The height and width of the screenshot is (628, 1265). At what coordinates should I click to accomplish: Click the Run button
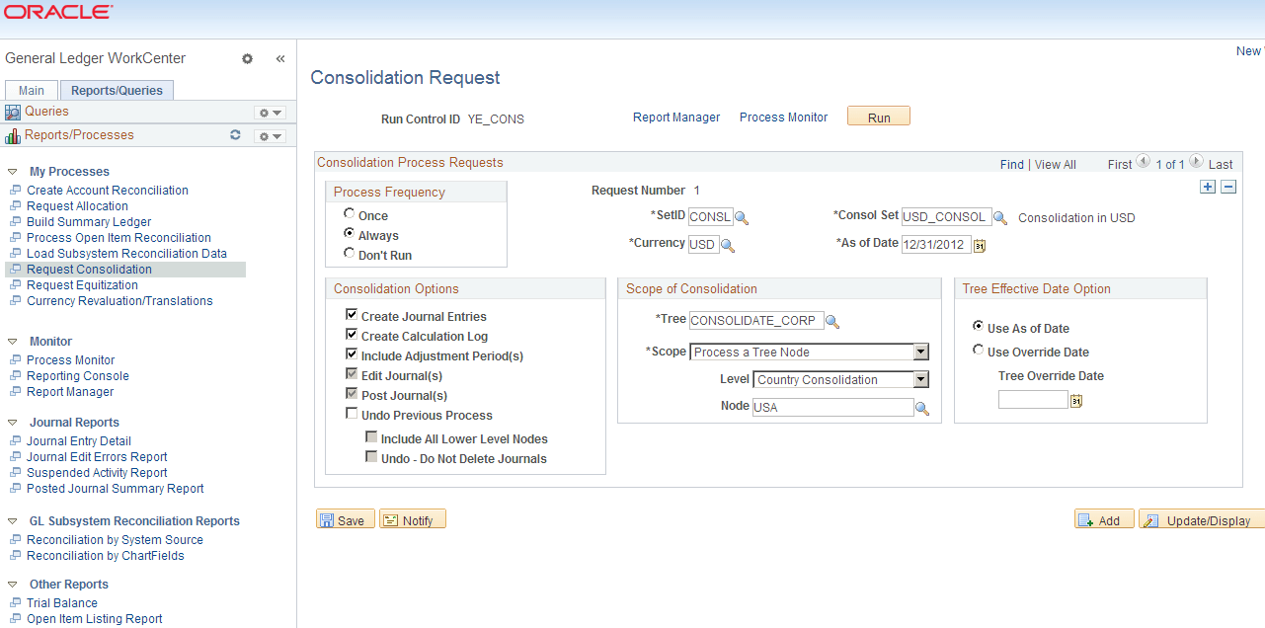coord(878,116)
